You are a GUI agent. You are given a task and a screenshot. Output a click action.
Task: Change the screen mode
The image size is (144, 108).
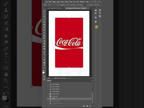44,79
